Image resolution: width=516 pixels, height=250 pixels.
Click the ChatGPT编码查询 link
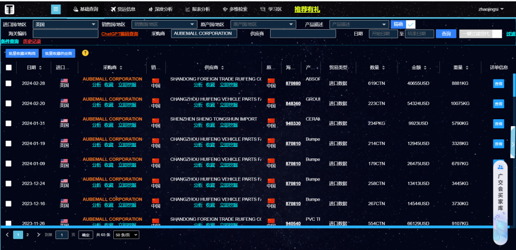tap(119, 34)
